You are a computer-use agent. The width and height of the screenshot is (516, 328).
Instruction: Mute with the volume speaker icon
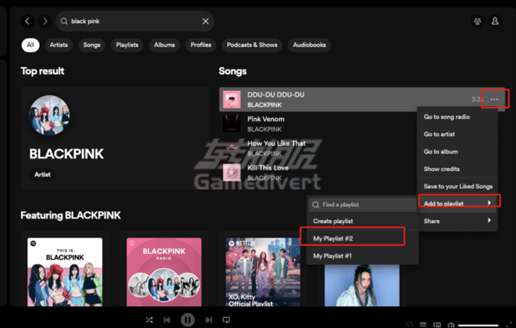(451, 325)
